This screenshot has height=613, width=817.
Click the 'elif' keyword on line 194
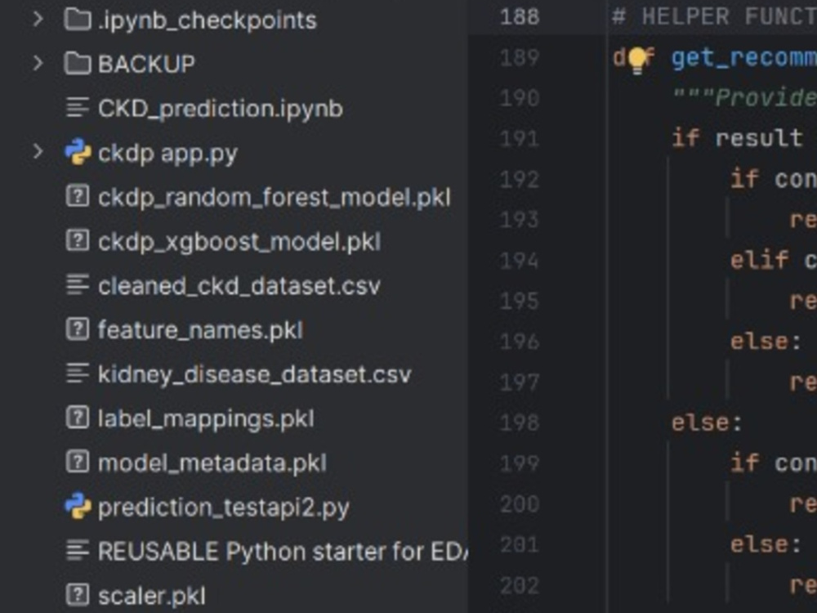(x=759, y=260)
